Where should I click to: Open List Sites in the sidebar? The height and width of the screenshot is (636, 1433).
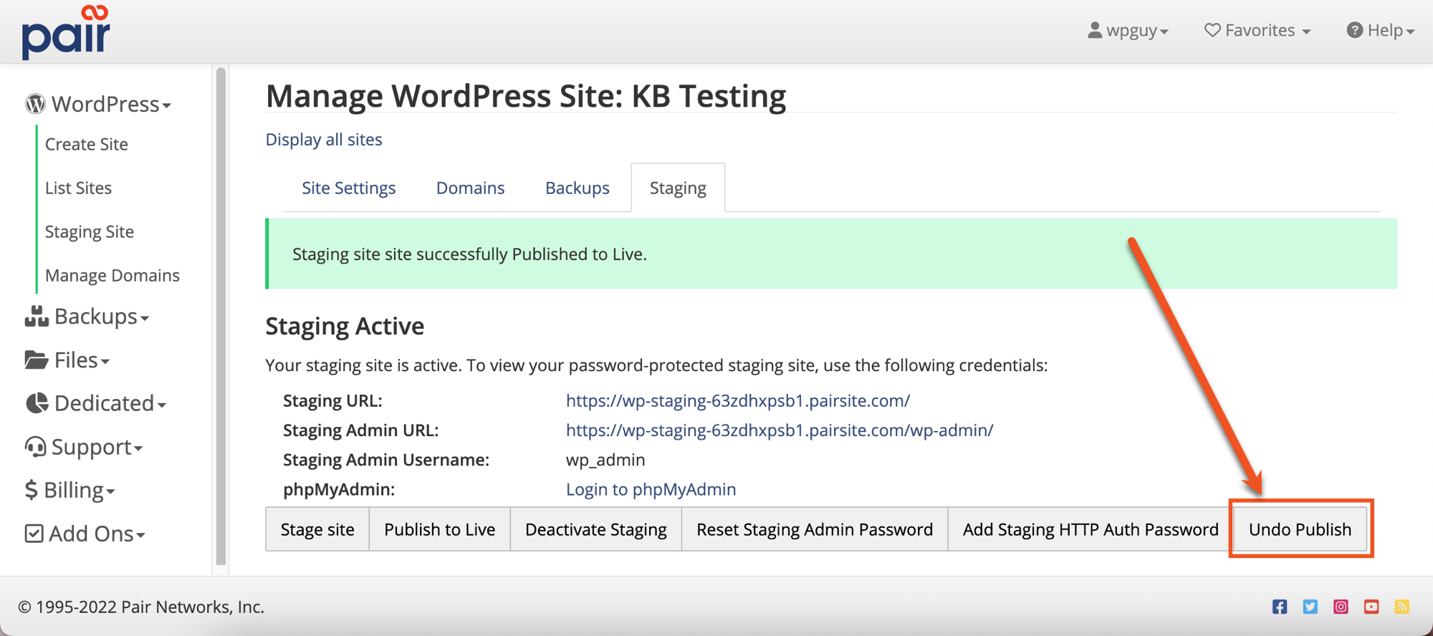click(79, 188)
